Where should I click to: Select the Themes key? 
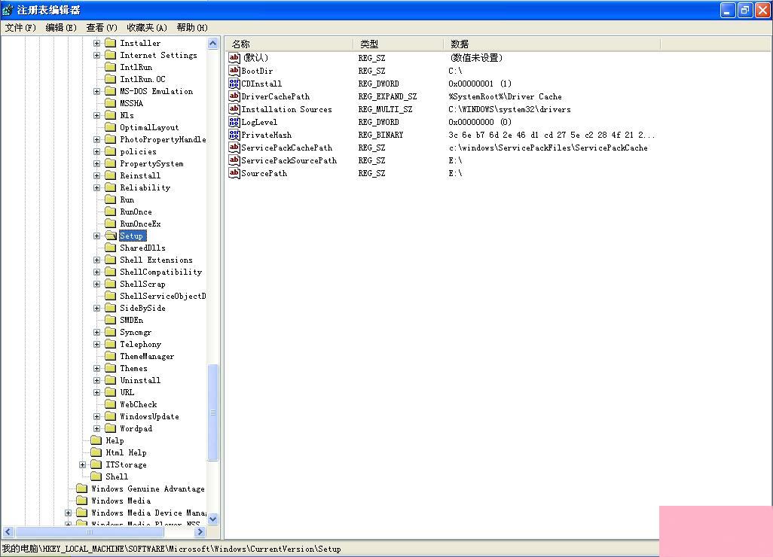coord(133,368)
